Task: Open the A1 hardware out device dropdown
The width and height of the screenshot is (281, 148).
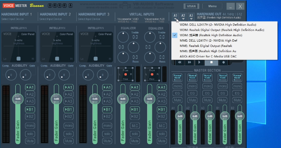Action: pyautogui.click(x=175, y=17)
